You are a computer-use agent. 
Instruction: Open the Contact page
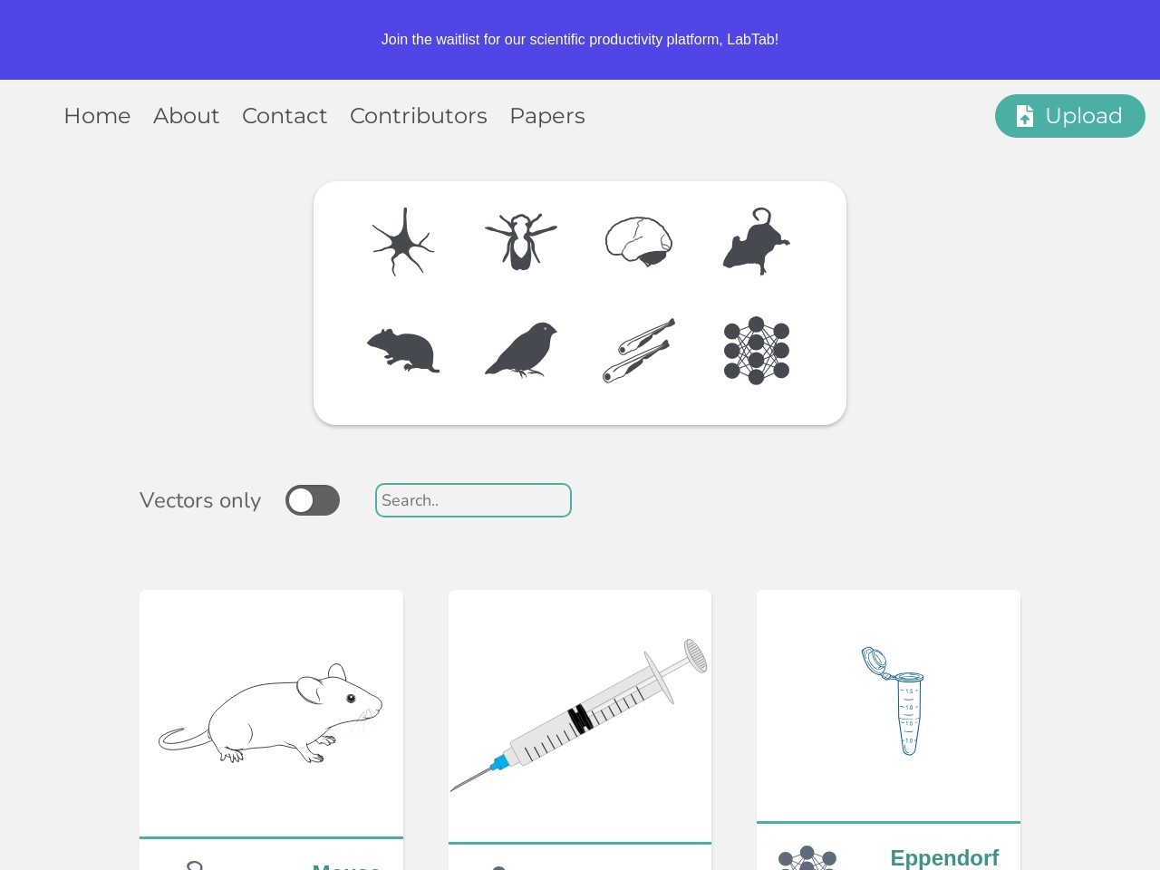click(285, 116)
